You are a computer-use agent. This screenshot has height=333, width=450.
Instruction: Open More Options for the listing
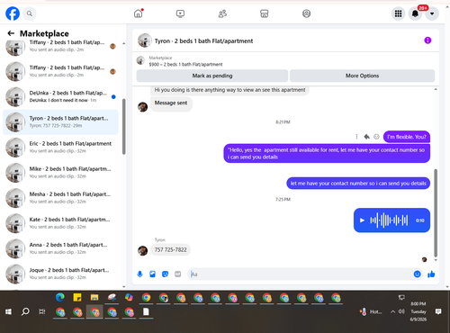point(362,76)
